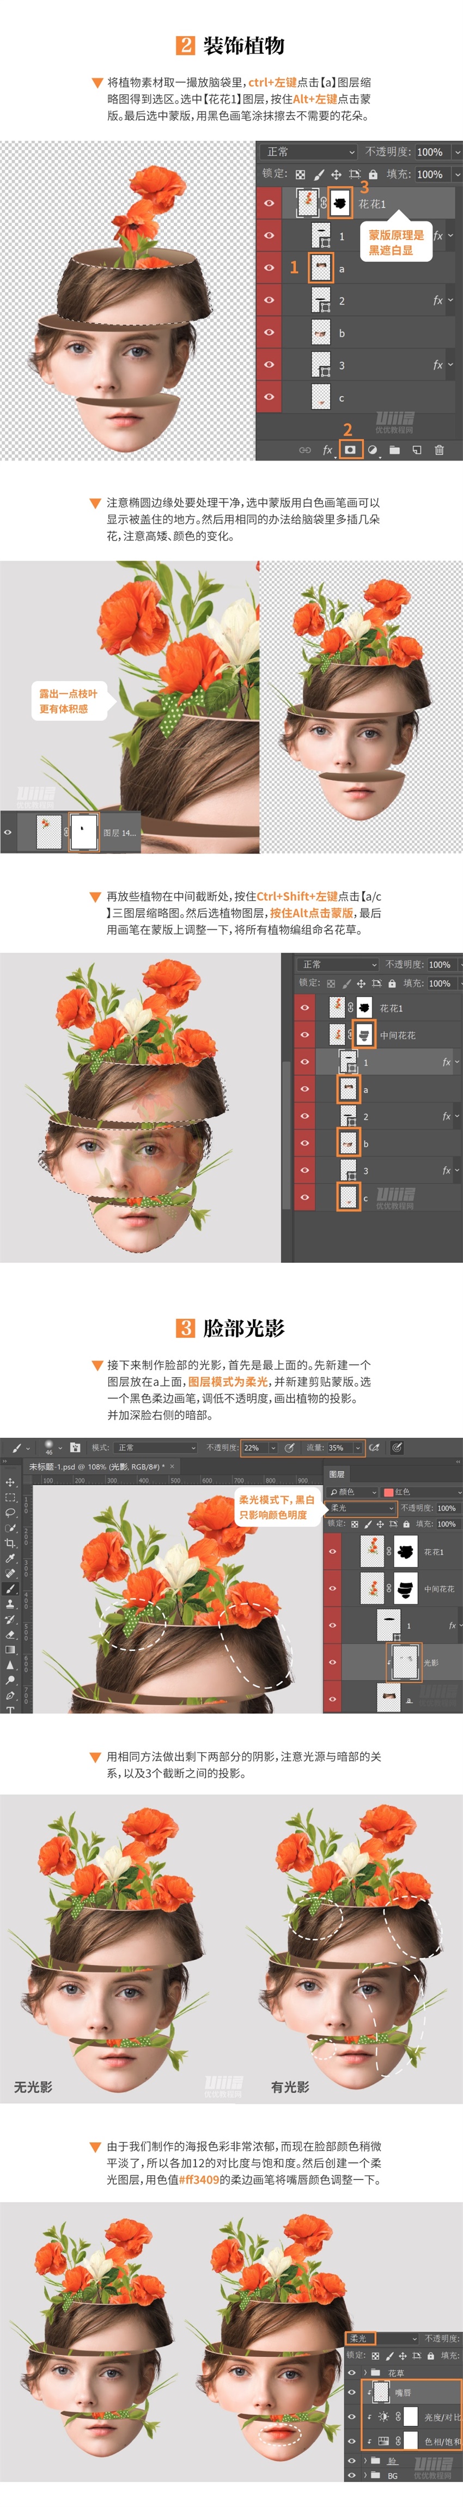Open the 柔光 blend dropdown above the 花草 group
The image size is (463, 2507).
point(381,2339)
